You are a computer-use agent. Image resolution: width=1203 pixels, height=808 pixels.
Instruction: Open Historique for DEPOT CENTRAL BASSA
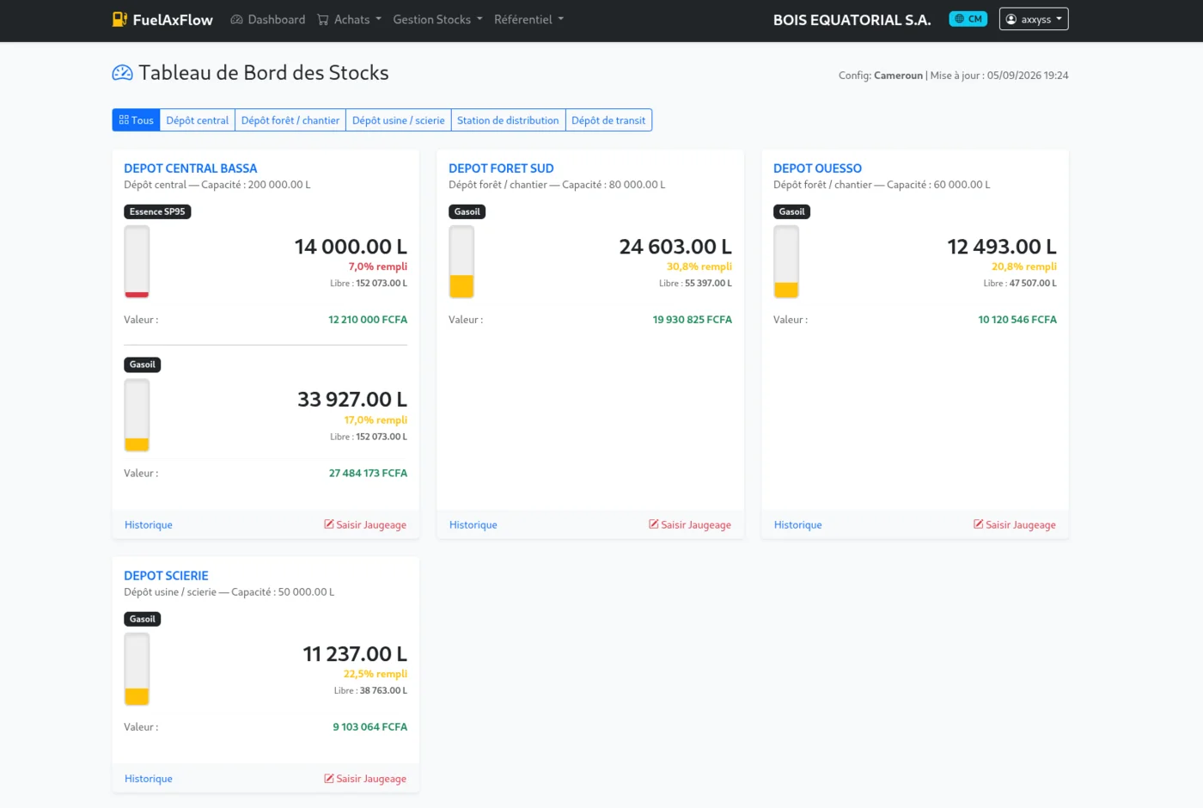pos(149,525)
